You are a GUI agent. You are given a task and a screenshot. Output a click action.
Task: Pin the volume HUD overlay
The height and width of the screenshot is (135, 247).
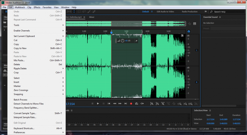click(x=136, y=41)
